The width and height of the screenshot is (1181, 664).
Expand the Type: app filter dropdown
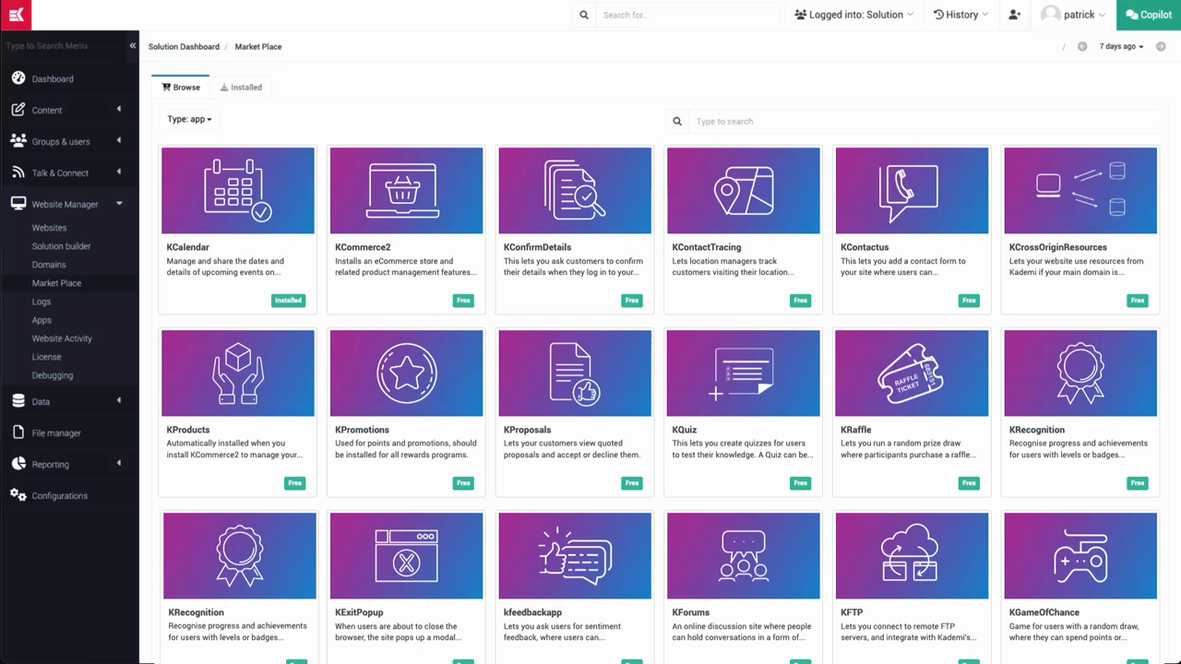pos(189,120)
